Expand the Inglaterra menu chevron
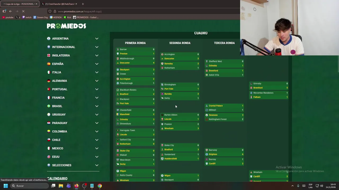Image resolution: width=339 pixels, height=190 pixels. [97, 55]
